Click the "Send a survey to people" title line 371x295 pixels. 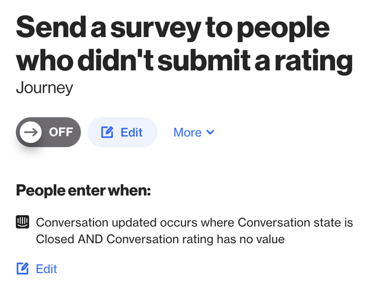click(173, 30)
